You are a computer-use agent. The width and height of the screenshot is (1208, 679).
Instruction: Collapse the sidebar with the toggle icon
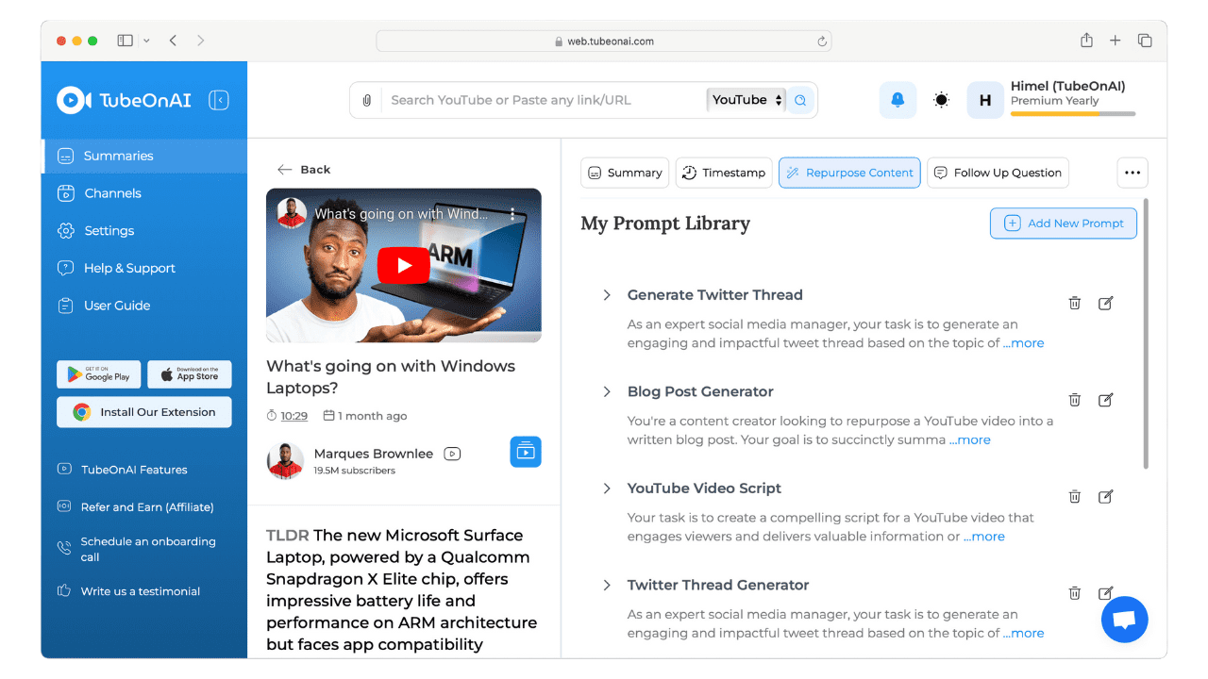(x=219, y=100)
